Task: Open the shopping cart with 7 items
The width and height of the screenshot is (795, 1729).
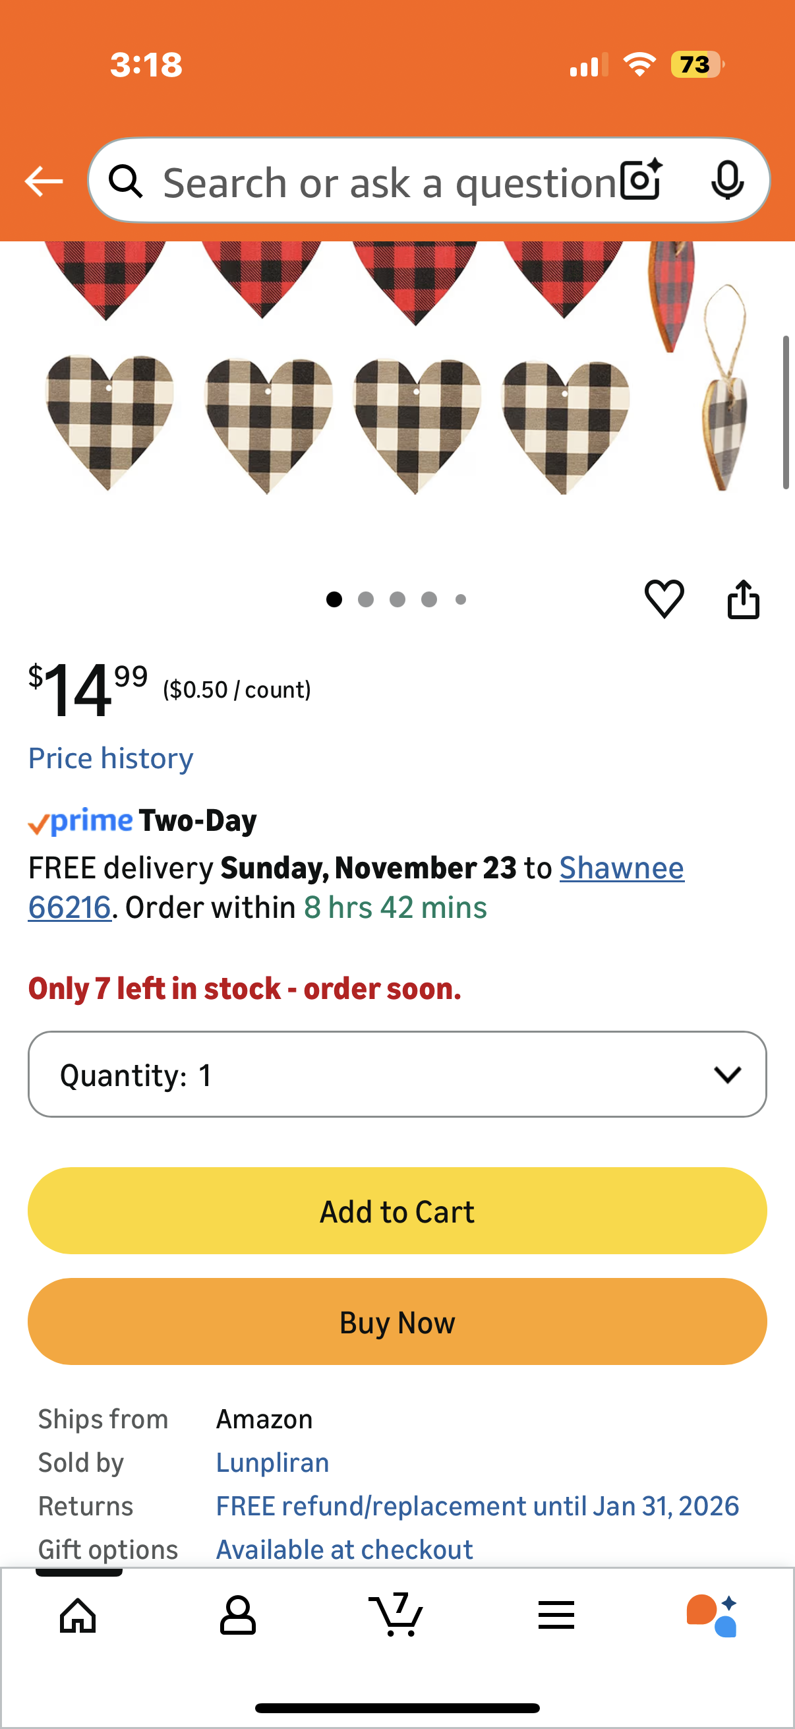Action: pos(396,1614)
